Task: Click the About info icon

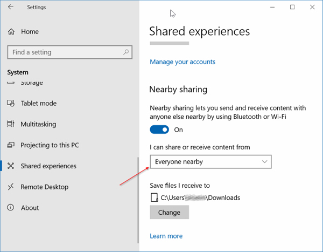Action: pyautogui.click(x=11, y=208)
